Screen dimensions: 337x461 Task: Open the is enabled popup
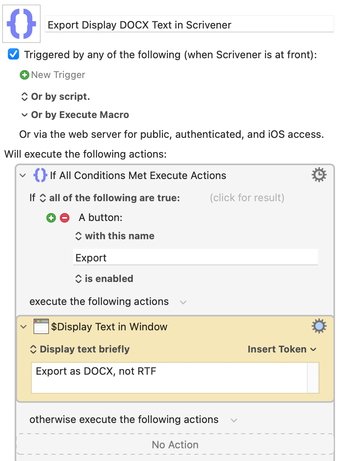pos(104,278)
